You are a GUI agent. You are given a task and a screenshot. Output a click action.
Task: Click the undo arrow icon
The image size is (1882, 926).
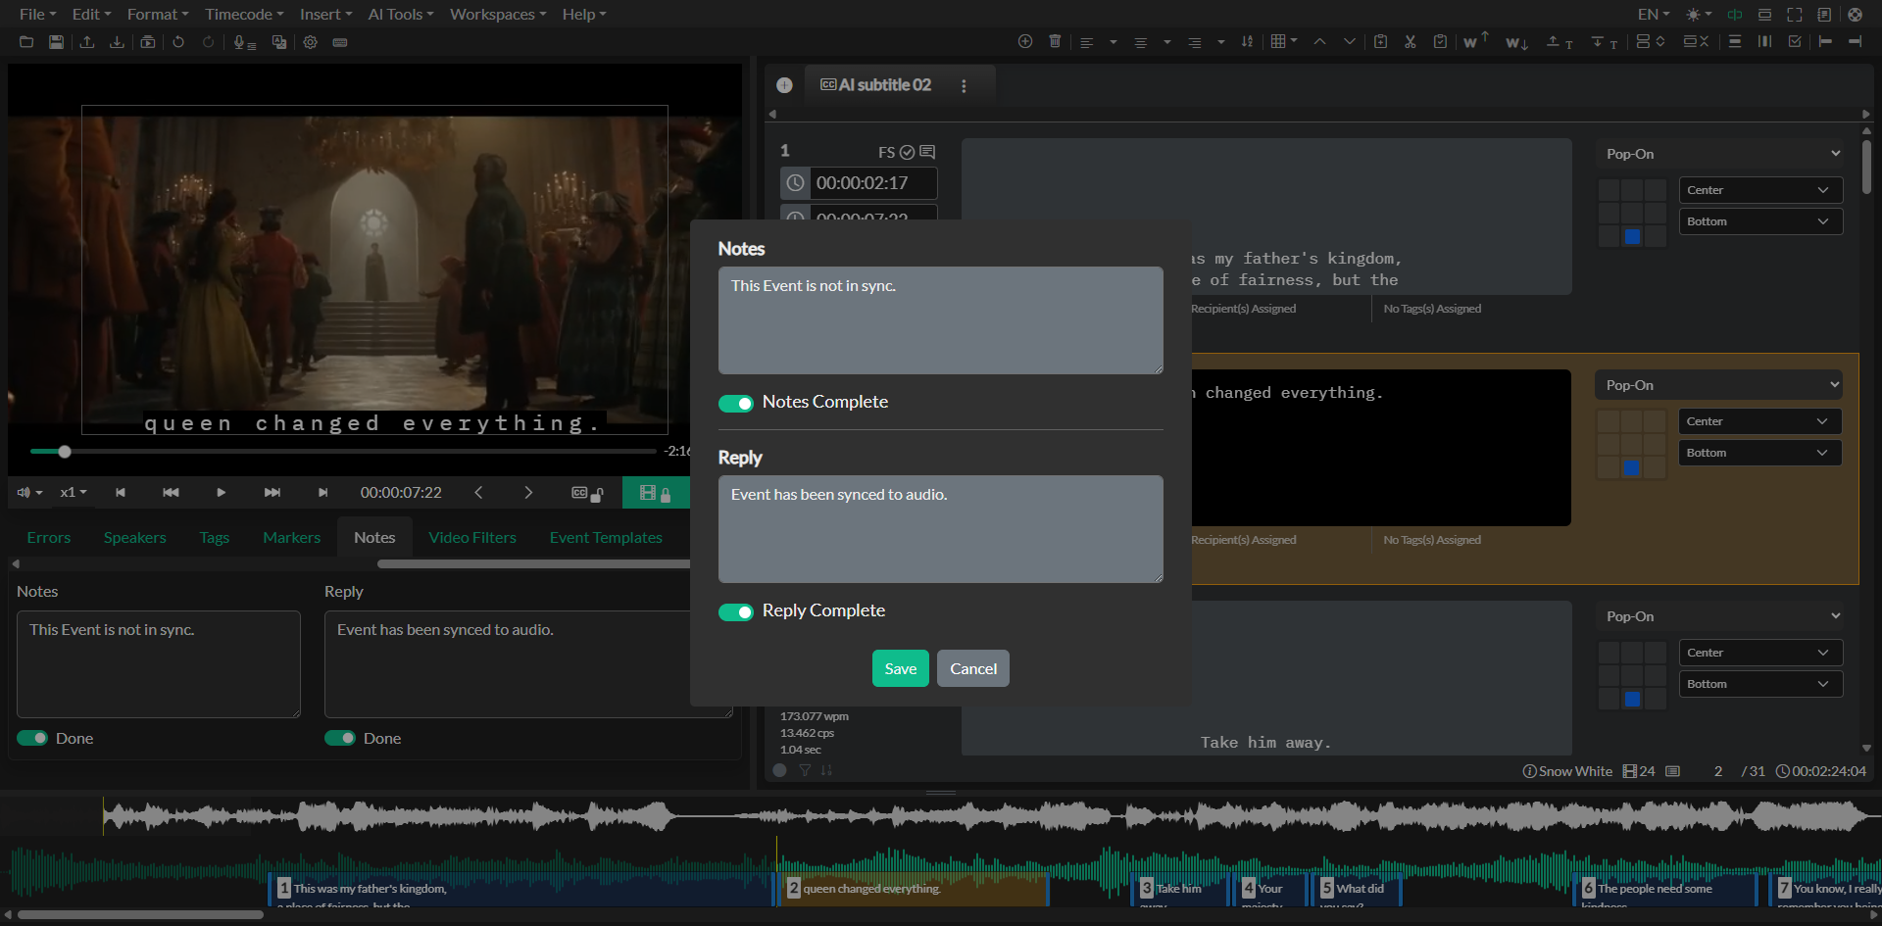[x=178, y=42]
